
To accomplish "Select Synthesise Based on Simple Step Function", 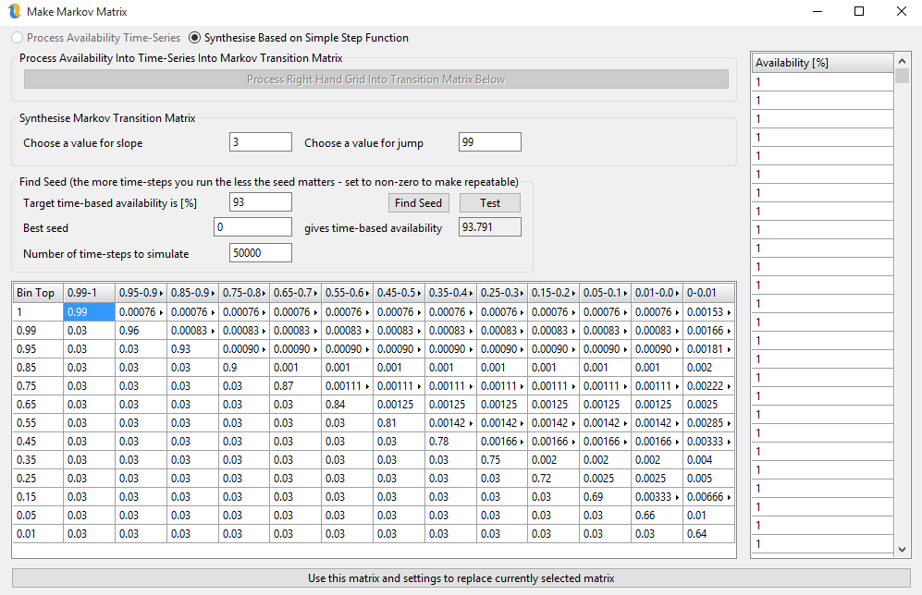I will pyautogui.click(x=195, y=38).
